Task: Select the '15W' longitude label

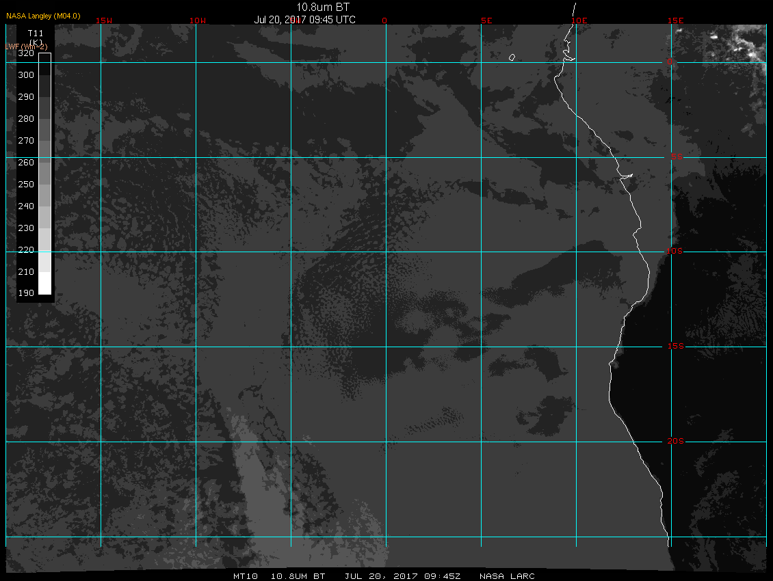Action: (x=103, y=21)
